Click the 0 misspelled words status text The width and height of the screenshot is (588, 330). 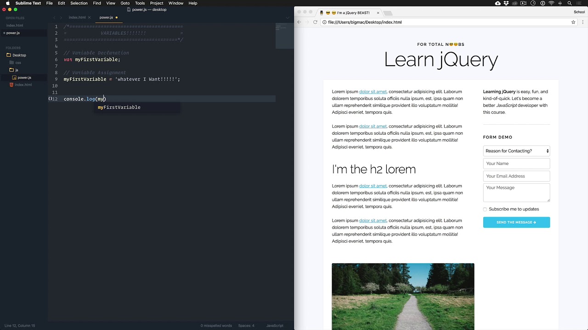click(216, 325)
